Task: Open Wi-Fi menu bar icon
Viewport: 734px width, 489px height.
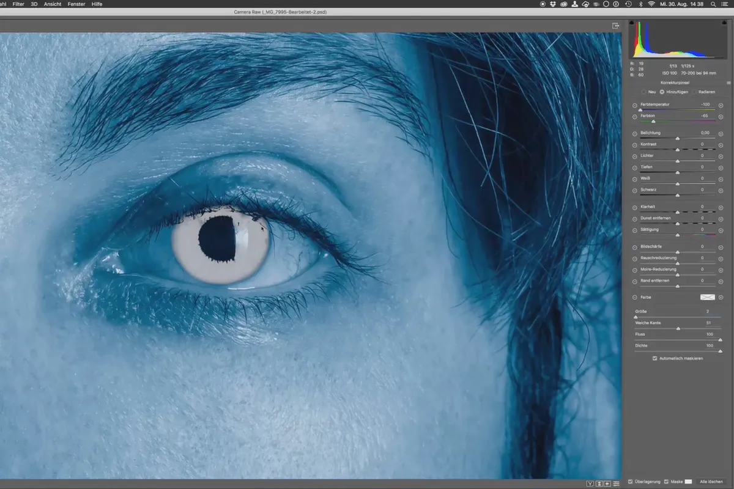Action: [x=651, y=4]
